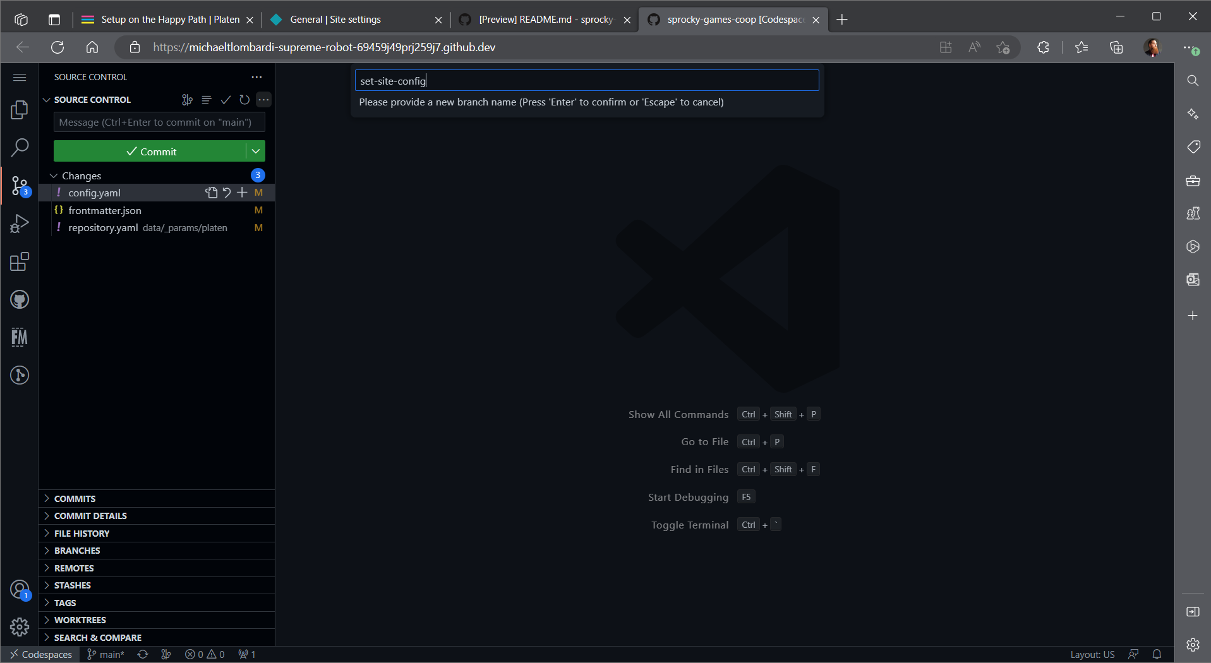Image resolution: width=1211 pixels, height=663 pixels.
Task: Expand the BRANCHES section
Action: (x=77, y=551)
